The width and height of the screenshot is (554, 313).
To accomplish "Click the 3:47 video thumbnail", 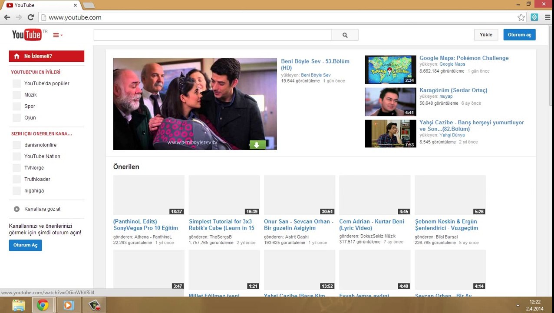I will tap(149, 270).
